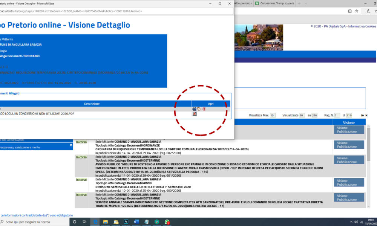The image size is (377, 226).
Task: Add page to favorites with star icon
Action: point(357,11)
